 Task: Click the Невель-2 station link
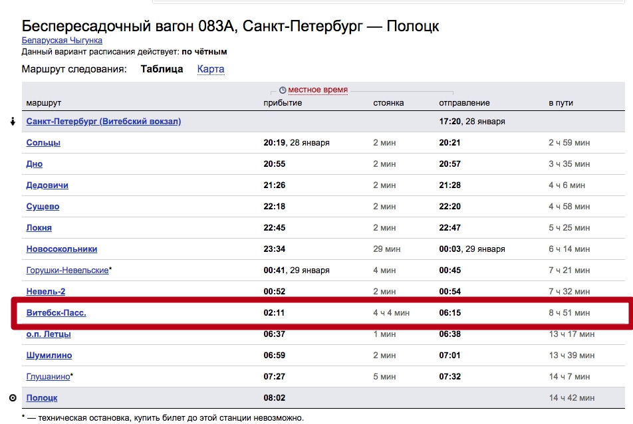point(45,292)
